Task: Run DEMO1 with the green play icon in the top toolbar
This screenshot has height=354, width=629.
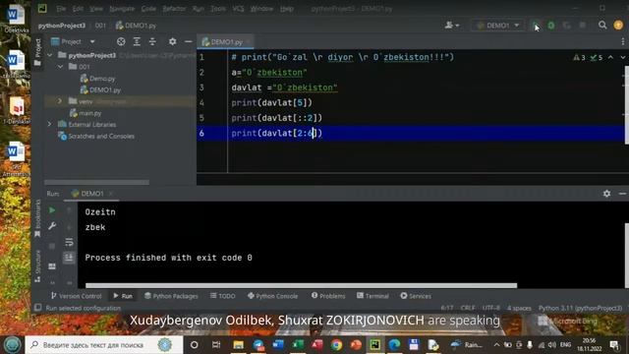Action: tap(536, 26)
